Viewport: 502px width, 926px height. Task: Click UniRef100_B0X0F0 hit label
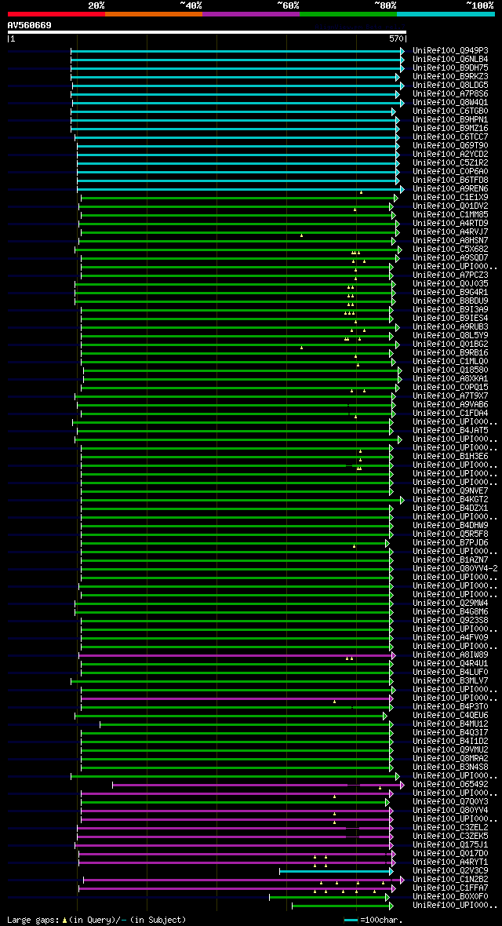click(x=450, y=896)
